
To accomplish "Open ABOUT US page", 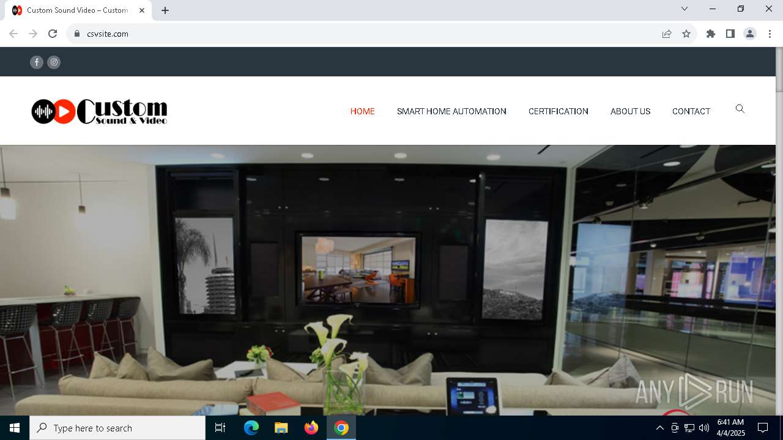I will [x=630, y=111].
